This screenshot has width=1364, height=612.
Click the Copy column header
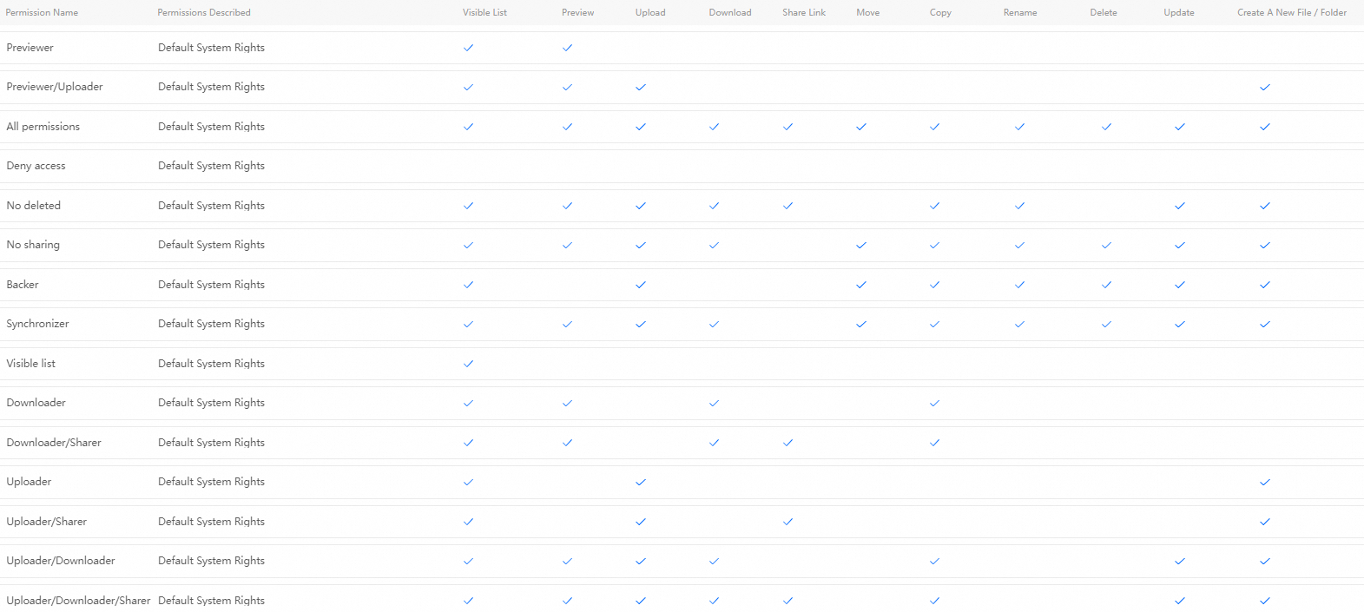pyautogui.click(x=940, y=12)
